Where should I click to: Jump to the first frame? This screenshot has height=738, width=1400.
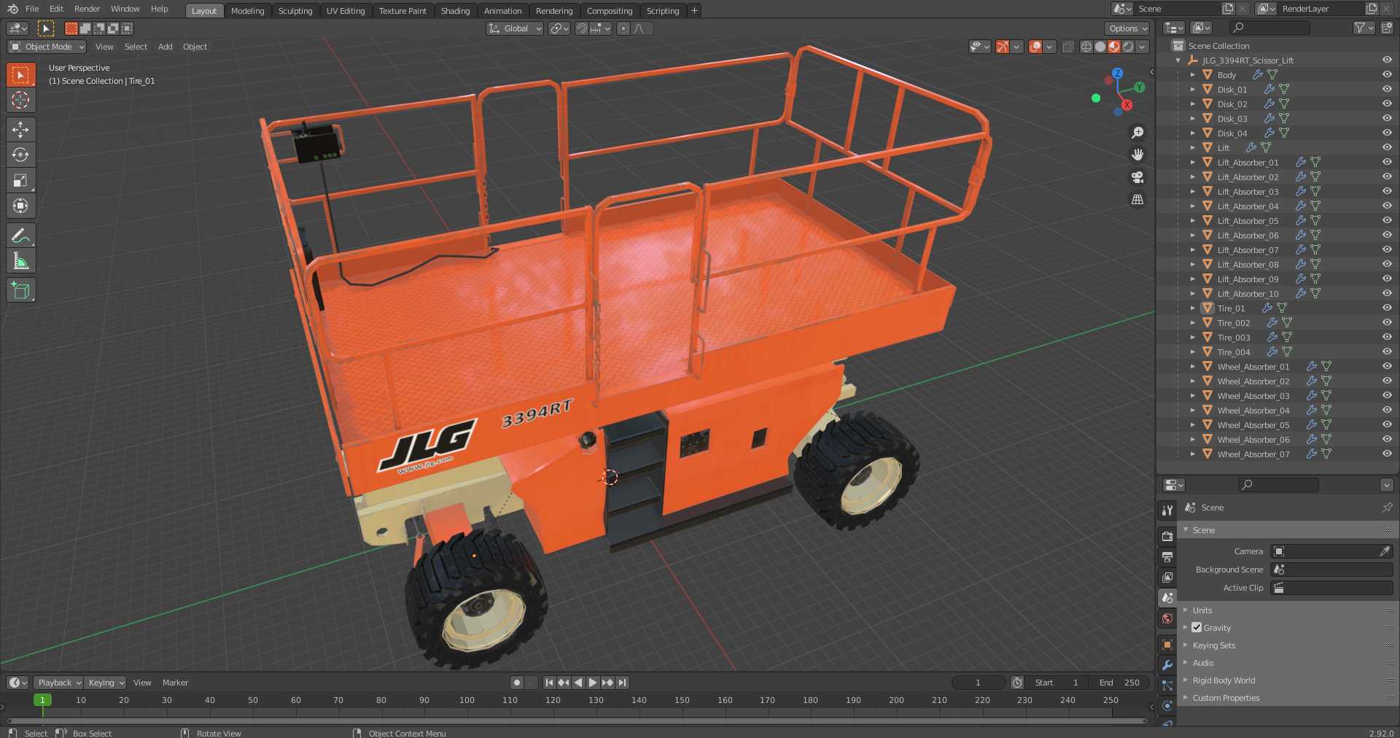point(549,683)
